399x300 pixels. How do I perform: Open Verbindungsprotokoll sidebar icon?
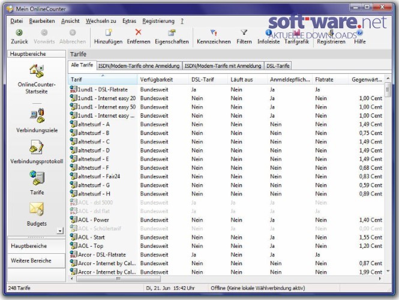point(37,147)
